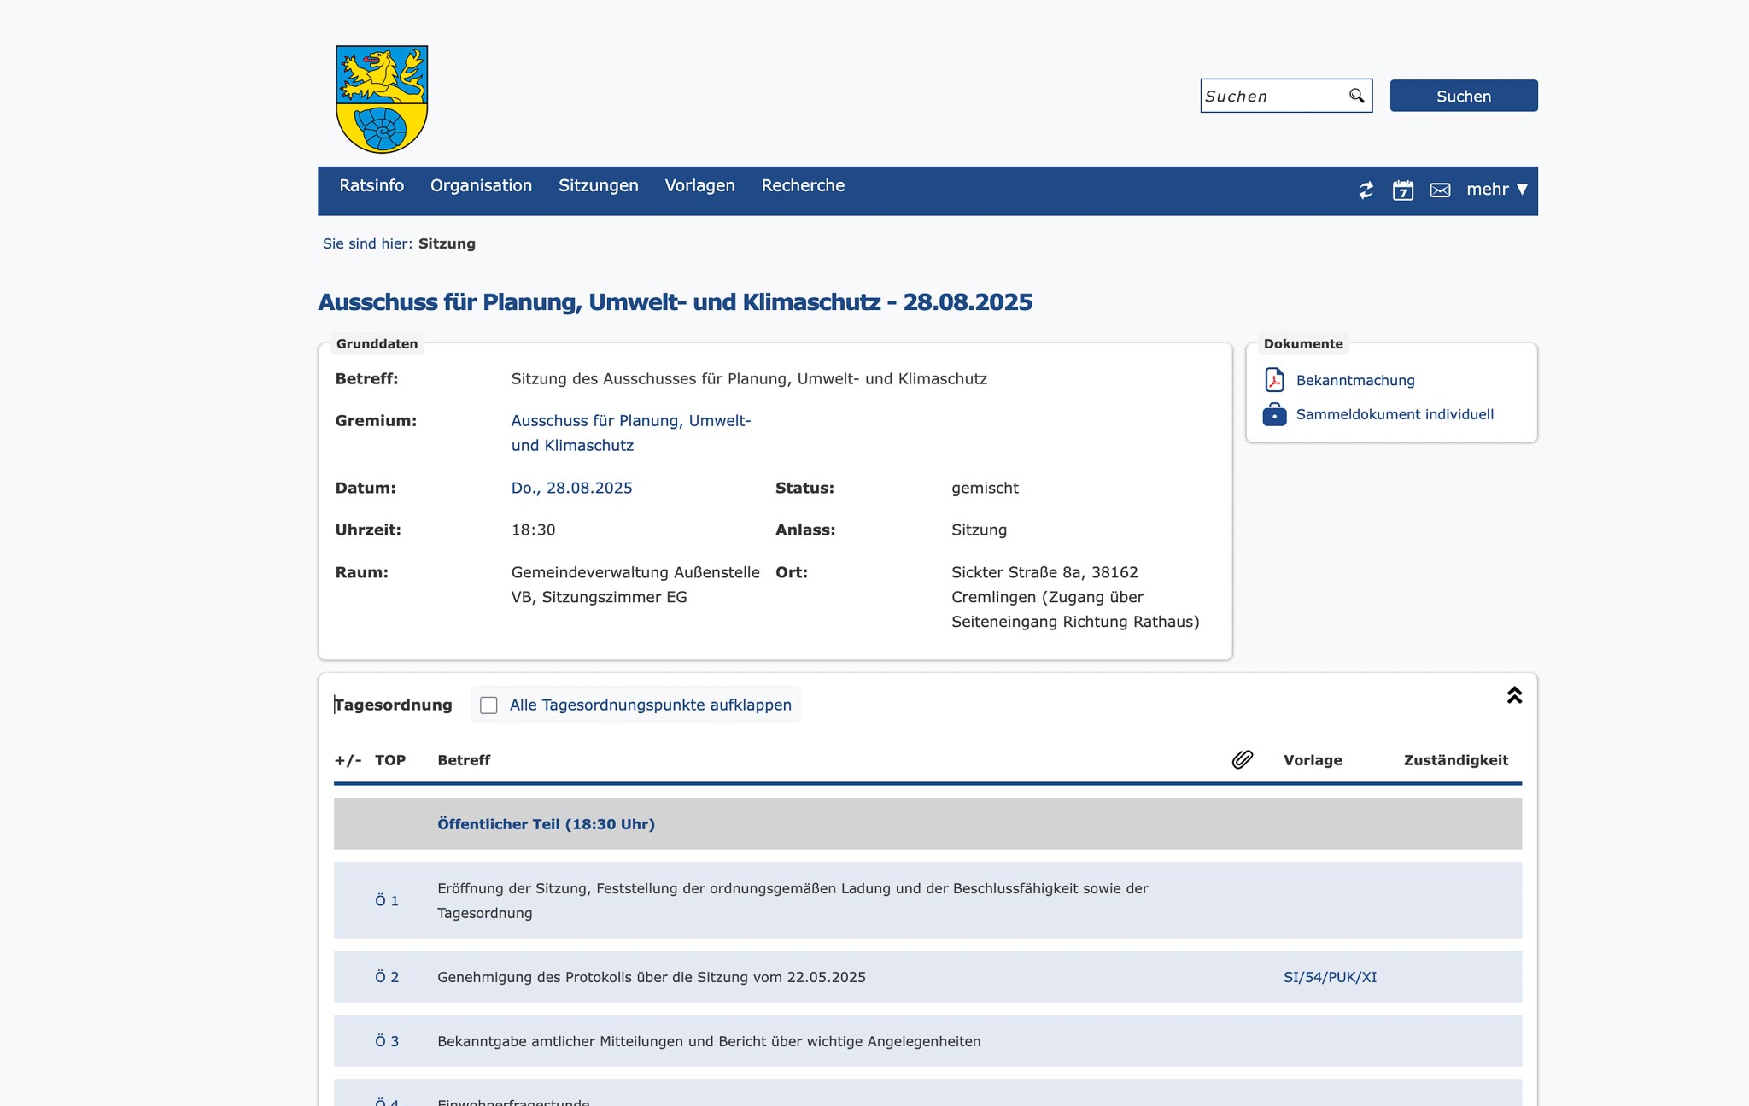Expand the mehr dropdown menu

pos(1496,190)
